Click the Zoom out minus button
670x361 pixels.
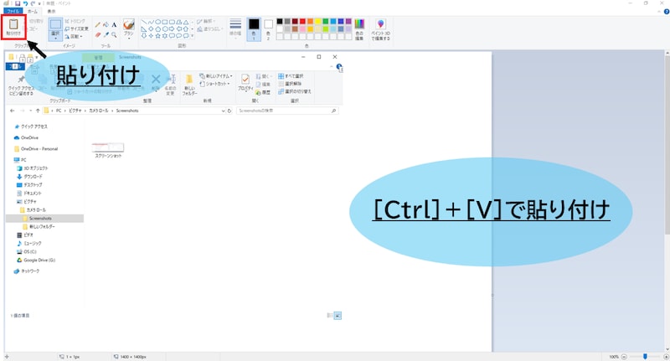[624, 357]
